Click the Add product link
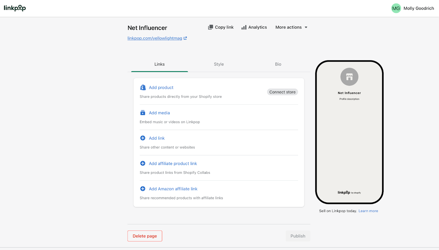Viewport: 439px width, 250px height. pyautogui.click(x=161, y=87)
